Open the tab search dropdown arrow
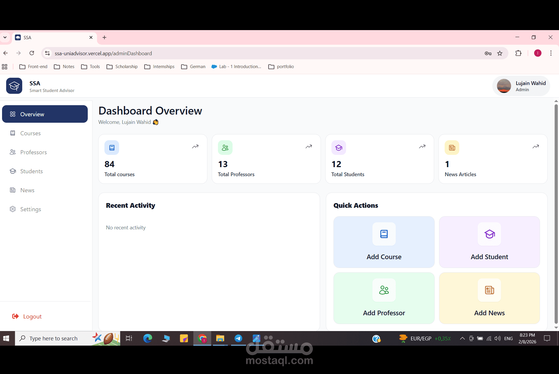The width and height of the screenshot is (559, 374). point(5,37)
